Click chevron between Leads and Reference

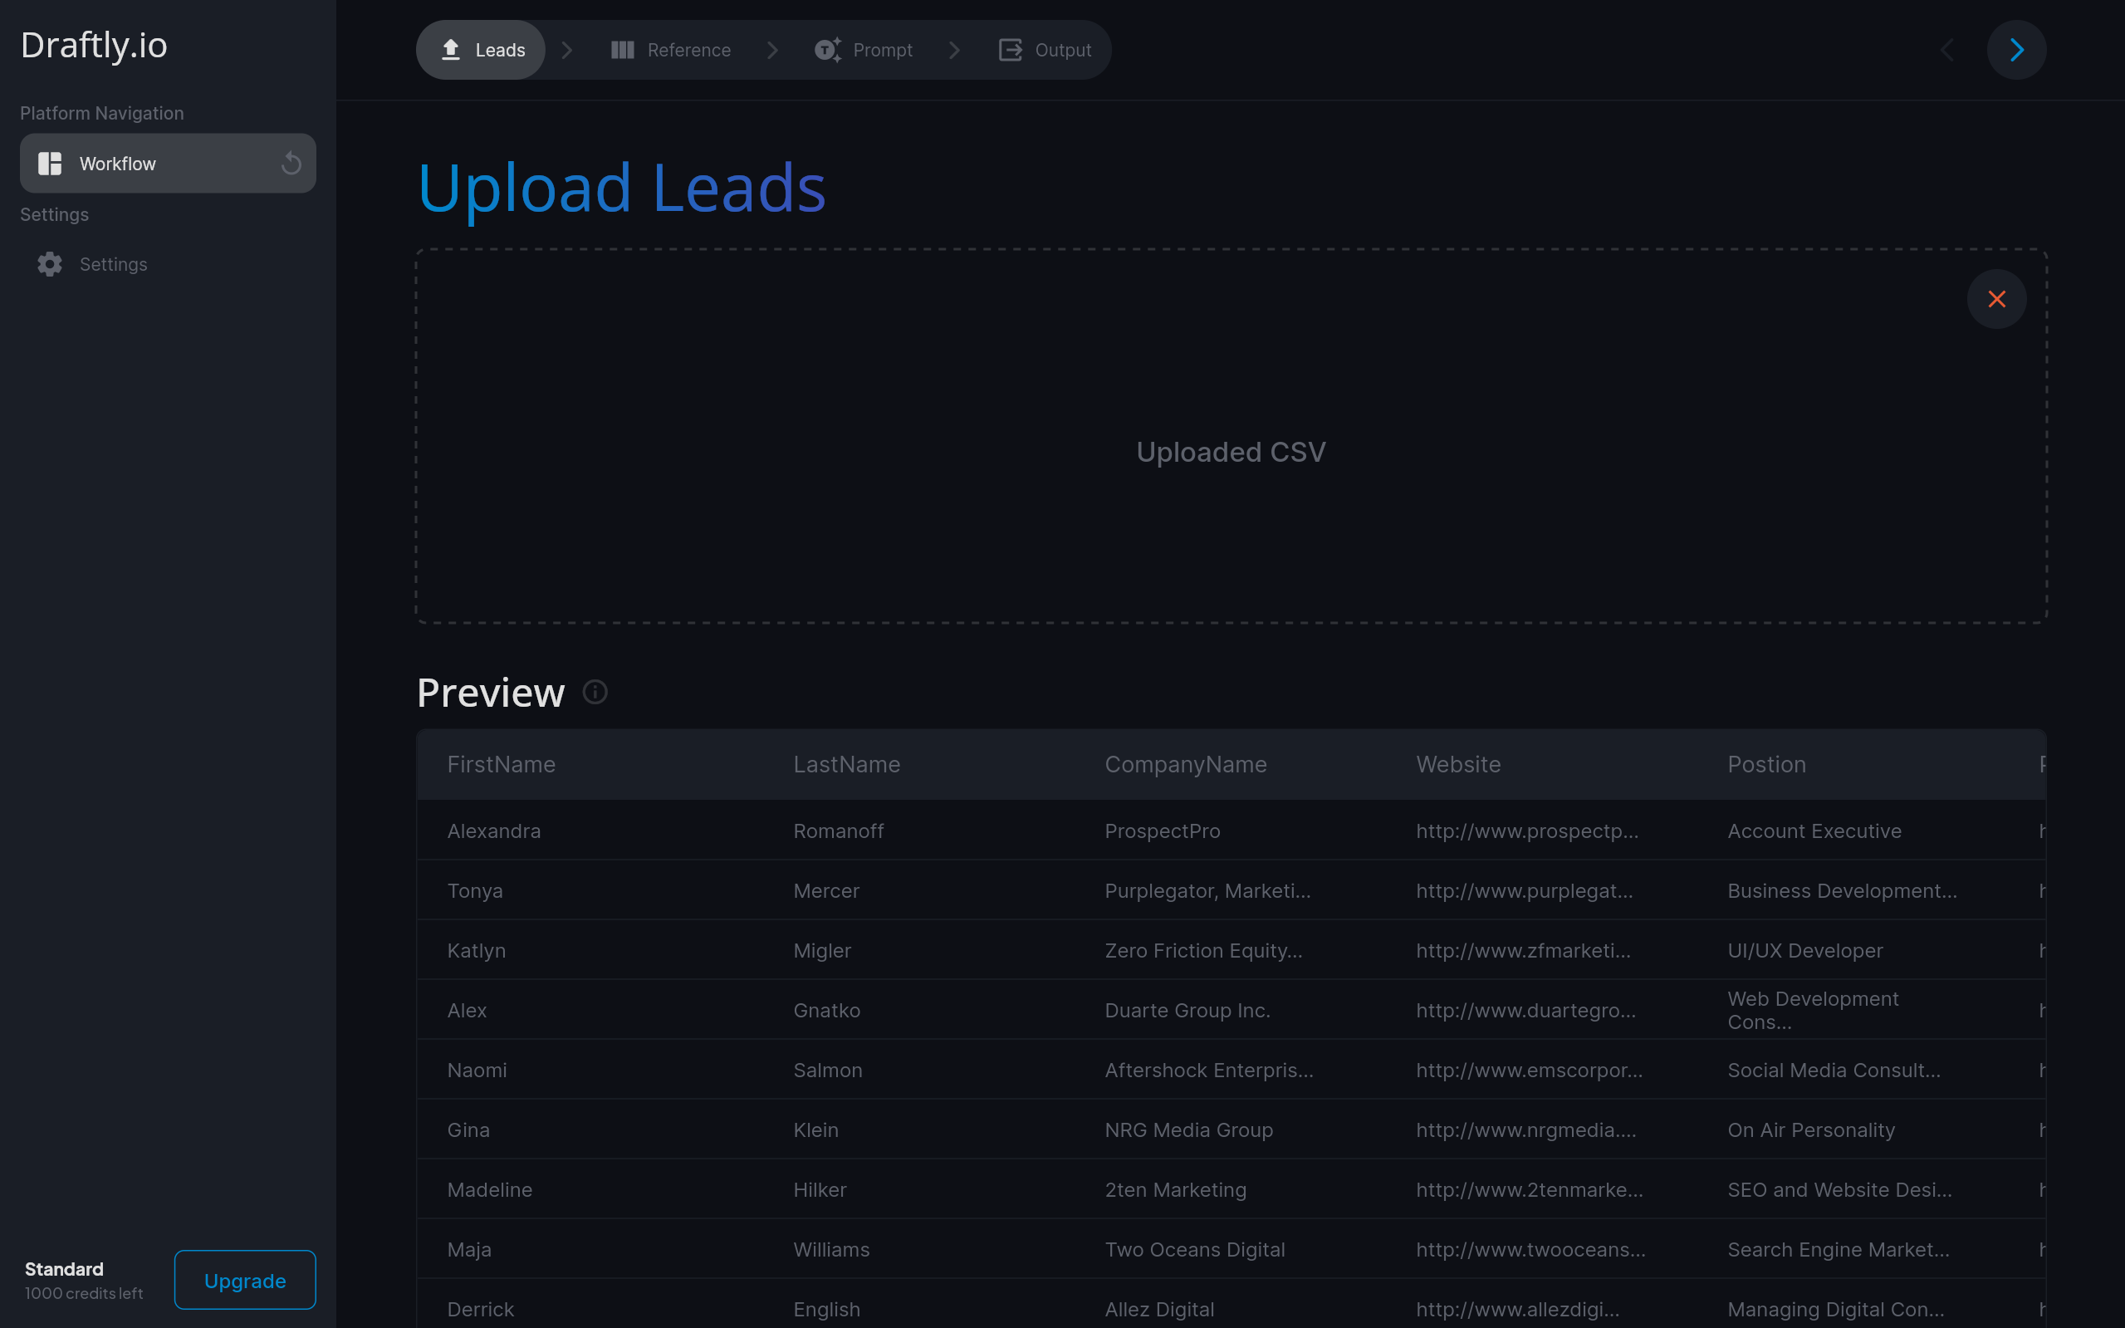567,50
